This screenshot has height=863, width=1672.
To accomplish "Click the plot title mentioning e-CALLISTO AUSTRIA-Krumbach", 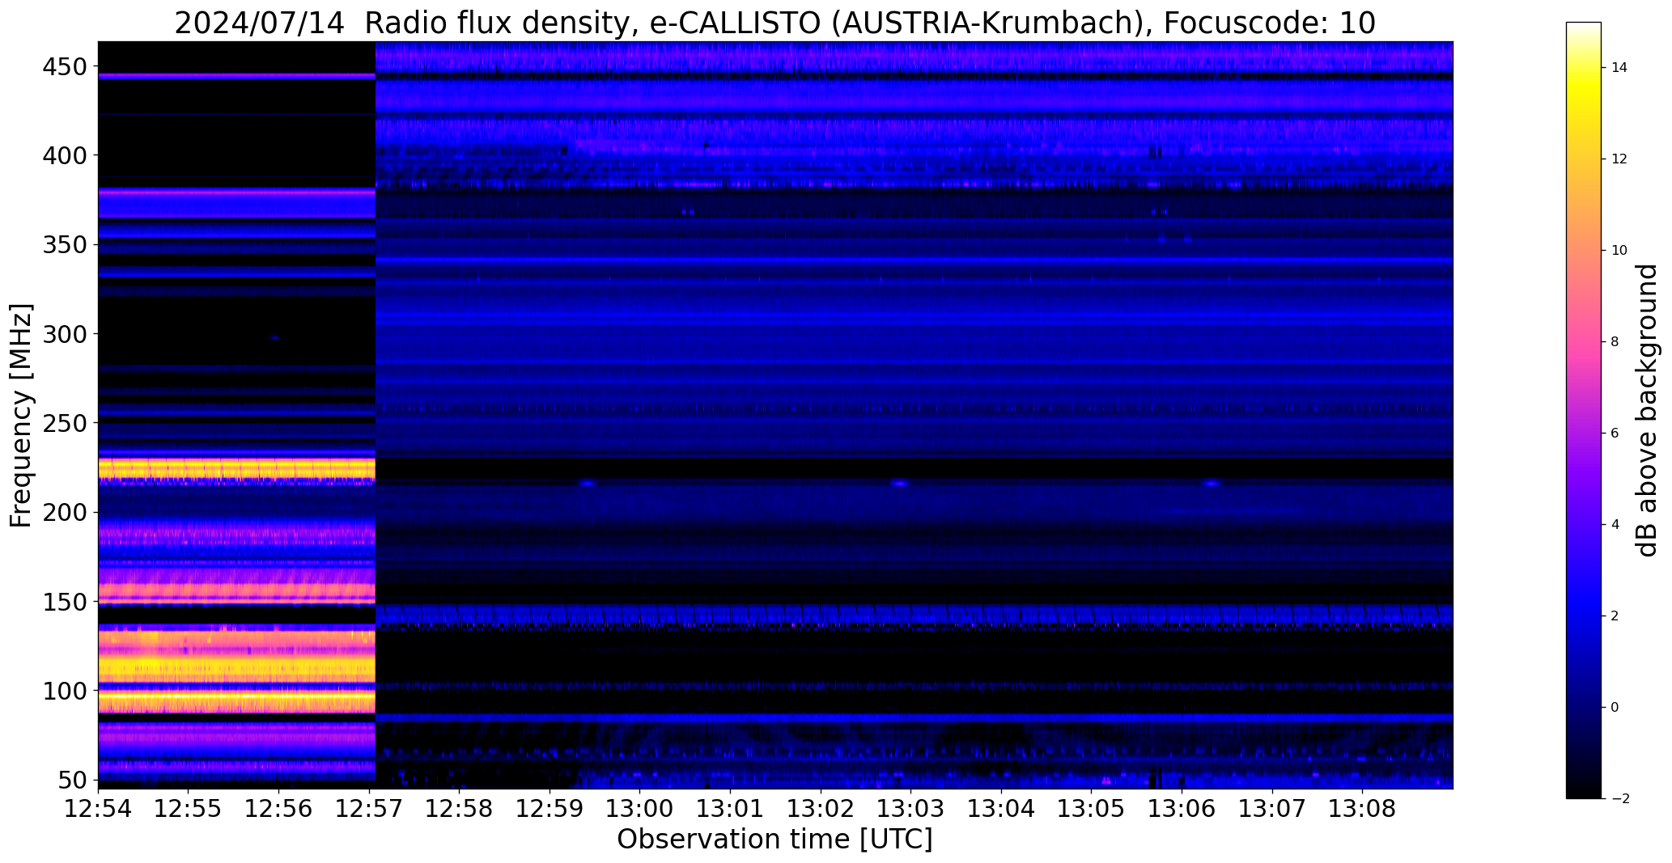I will click(774, 23).
